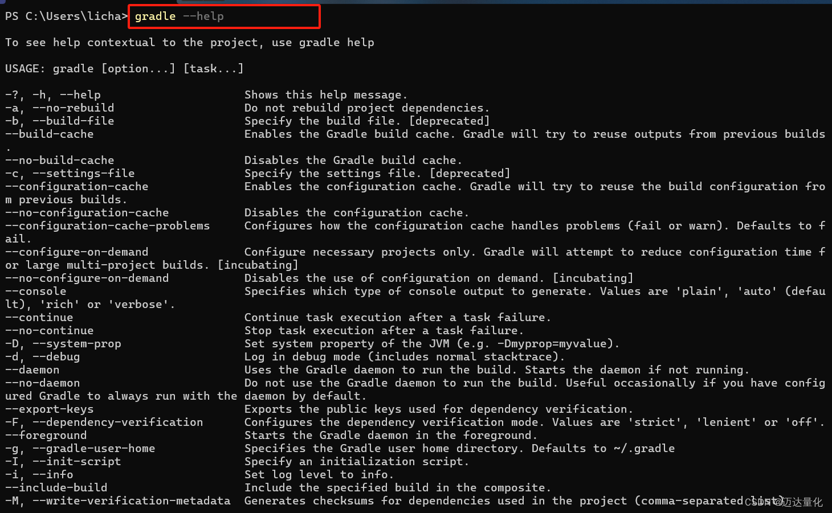Click 'Set log level to info.'
This screenshot has width=832, height=513.
319,475
